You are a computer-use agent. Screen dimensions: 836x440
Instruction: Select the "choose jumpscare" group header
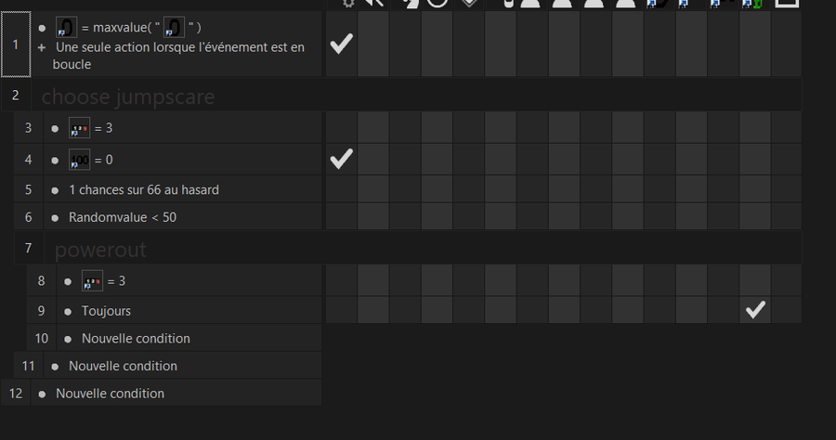pos(128,97)
